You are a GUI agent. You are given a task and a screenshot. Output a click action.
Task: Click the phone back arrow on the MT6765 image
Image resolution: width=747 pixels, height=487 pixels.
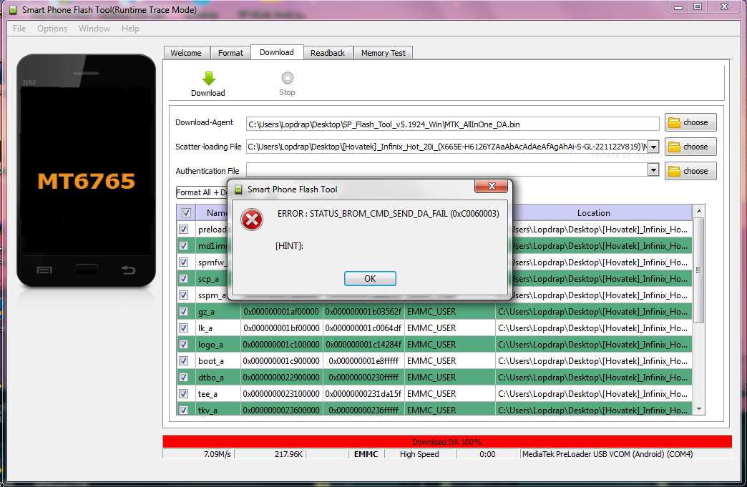[127, 270]
